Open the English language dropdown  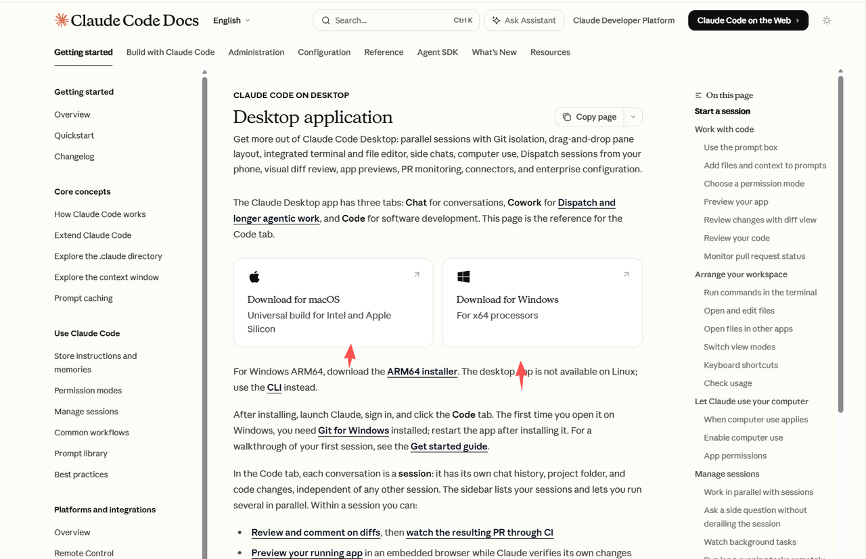[x=231, y=20]
